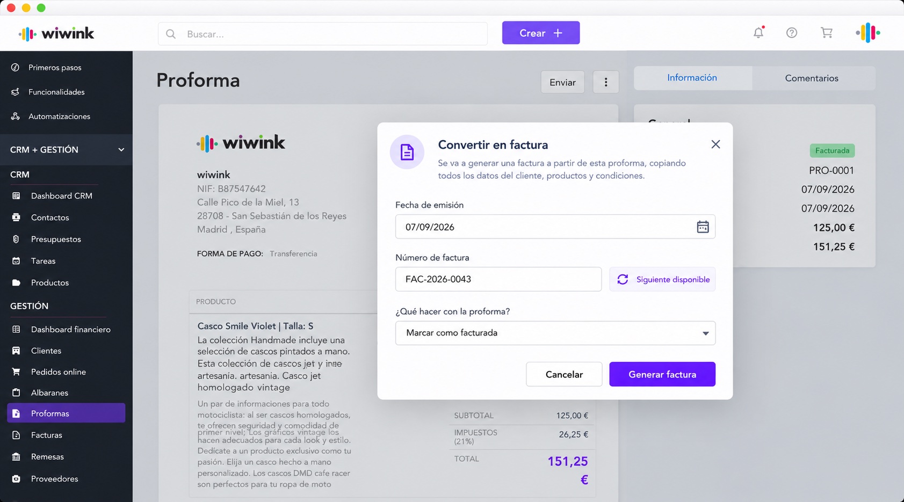904x502 pixels.
Task: Open Proveedores in the sidebar
Action: pos(54,478)
